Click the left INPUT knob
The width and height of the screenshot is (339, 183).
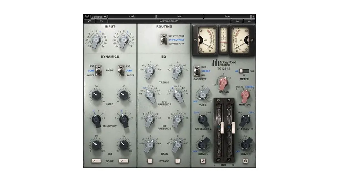click(x=96, y=40)
